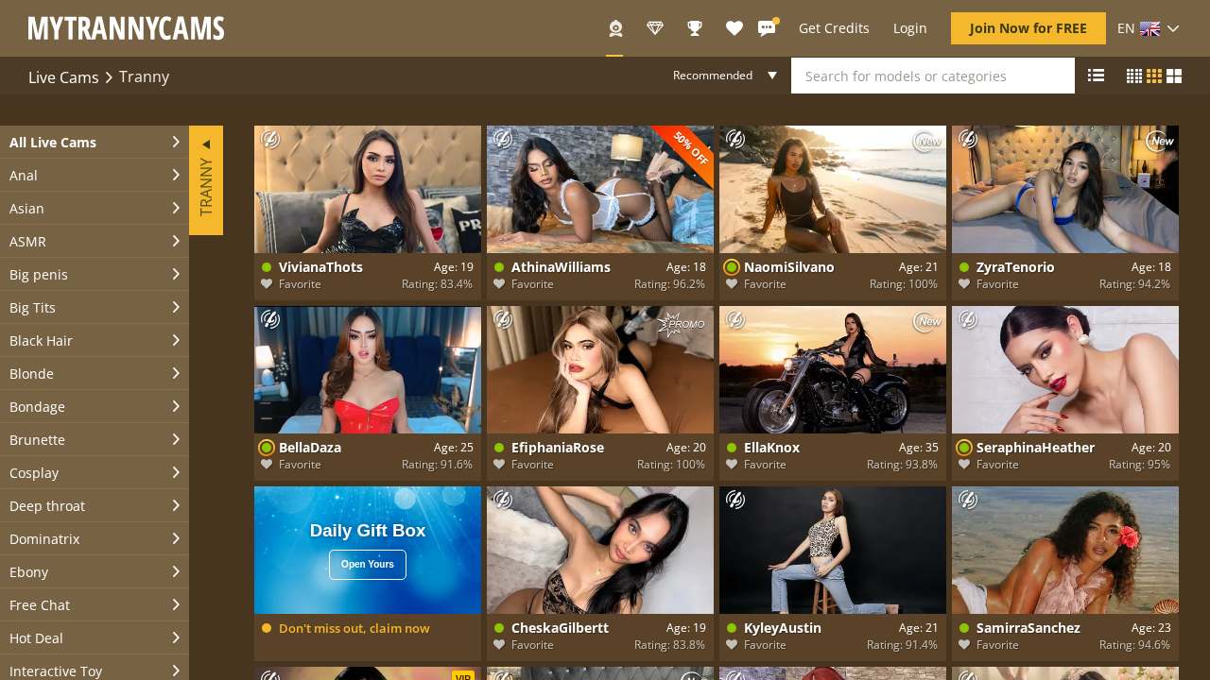The image size is (1210, 680).
Task: Favorite EllaKnox with heart icon
Action: pos(732,464)
